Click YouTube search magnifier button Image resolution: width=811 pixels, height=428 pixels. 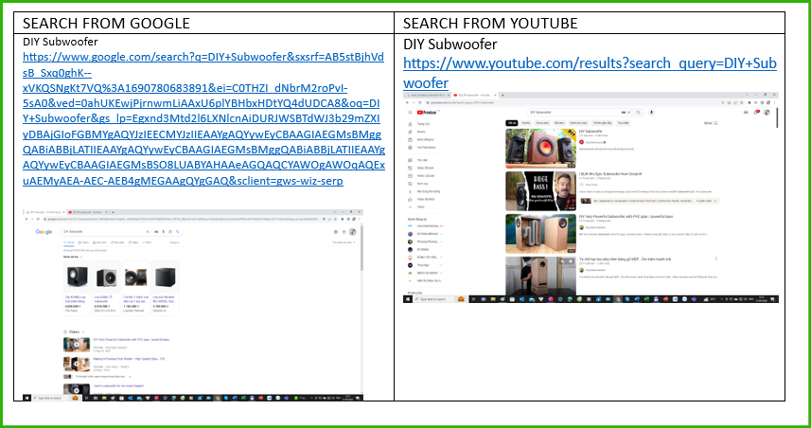638,113
